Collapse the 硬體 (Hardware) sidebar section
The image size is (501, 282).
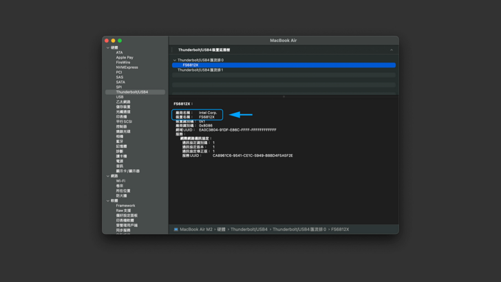tap(107, 48)
